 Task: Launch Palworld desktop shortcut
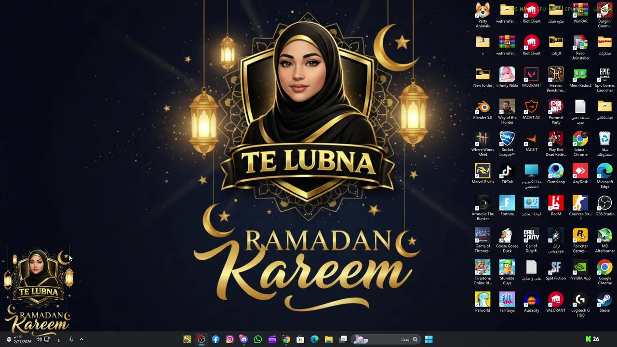(483, 303)
